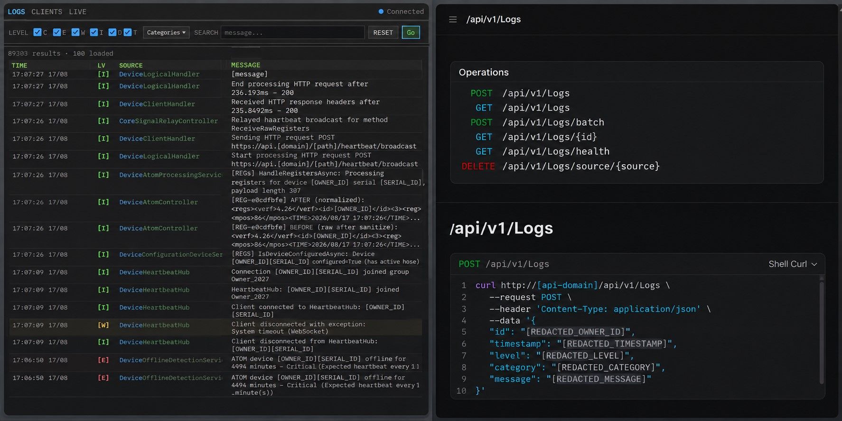This screenshot has height=421, width=842.
Task: Select the DeviceConfigurationDeviceService log row
Action: tap(215, 258)
